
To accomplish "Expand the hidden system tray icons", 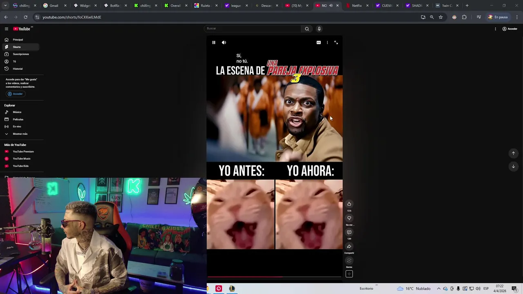I will [438, 289].
